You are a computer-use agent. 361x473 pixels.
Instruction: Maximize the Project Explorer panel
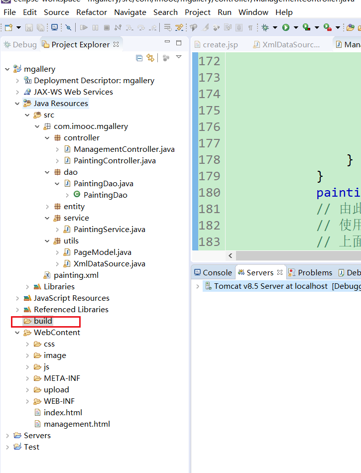tap(179, 43)
